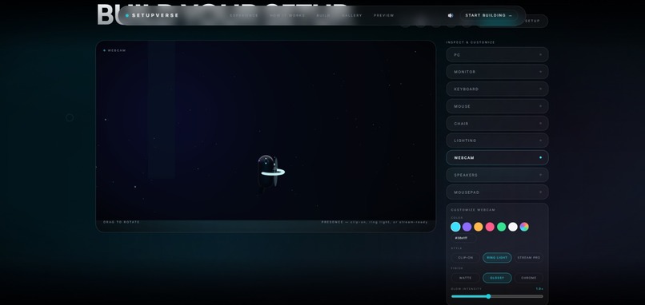Screen dimensions: 645x305
Task: Open the Preview nav item
Action: [x=384, y=16]
